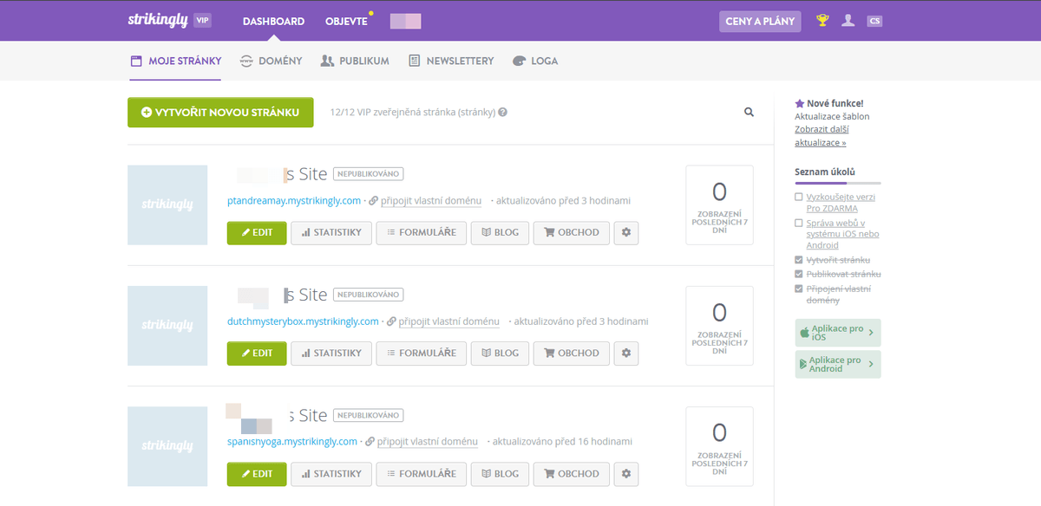Switch to the Domény tab

(x=271, y=61)
